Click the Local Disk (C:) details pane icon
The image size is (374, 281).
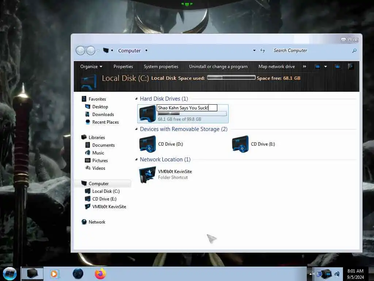[x=88, y=82]
